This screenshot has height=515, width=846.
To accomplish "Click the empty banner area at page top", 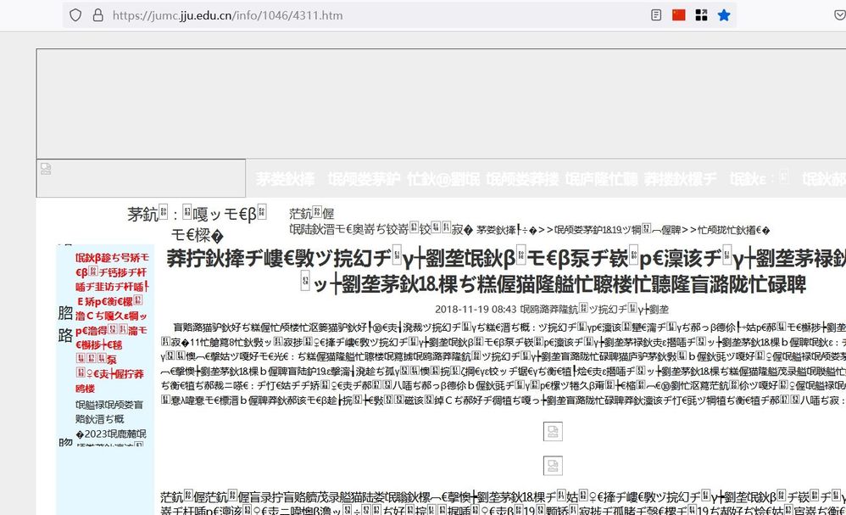I will (x=441, y=104).
